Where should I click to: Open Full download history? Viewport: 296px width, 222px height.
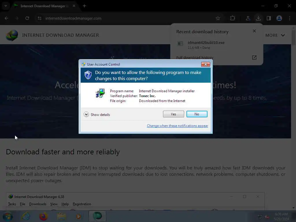click(195, 58)
